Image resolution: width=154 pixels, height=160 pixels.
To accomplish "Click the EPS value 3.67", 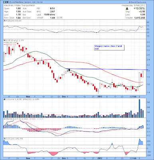I will point(53,12).
